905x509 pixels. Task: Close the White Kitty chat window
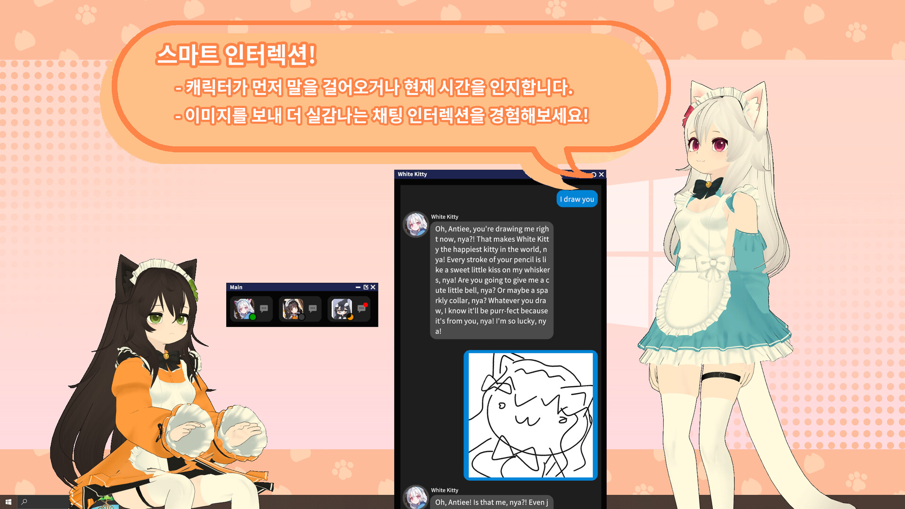pos(601,174)
